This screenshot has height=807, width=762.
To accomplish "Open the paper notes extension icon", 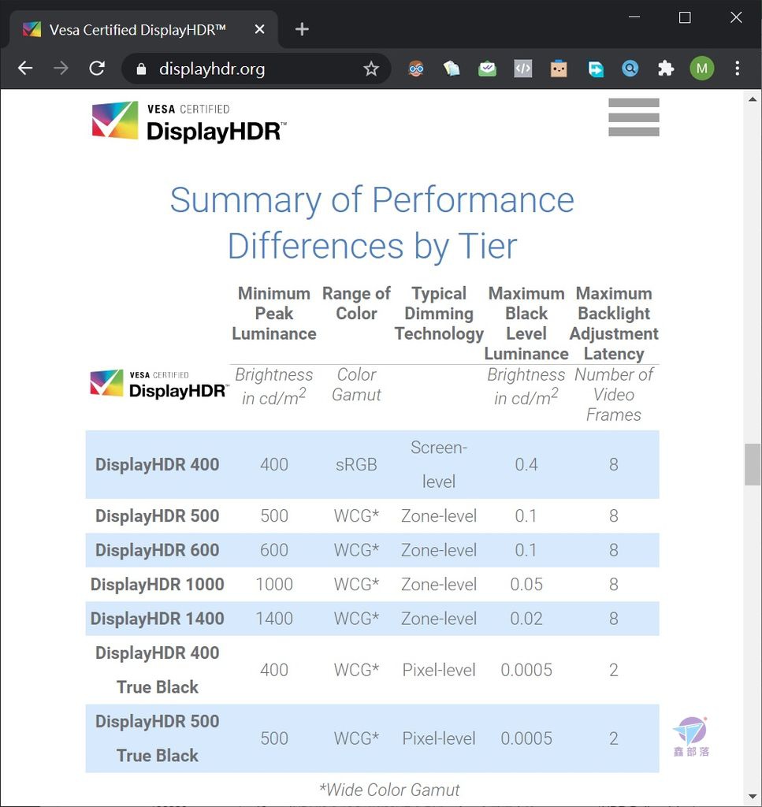I will click(452, 69).
